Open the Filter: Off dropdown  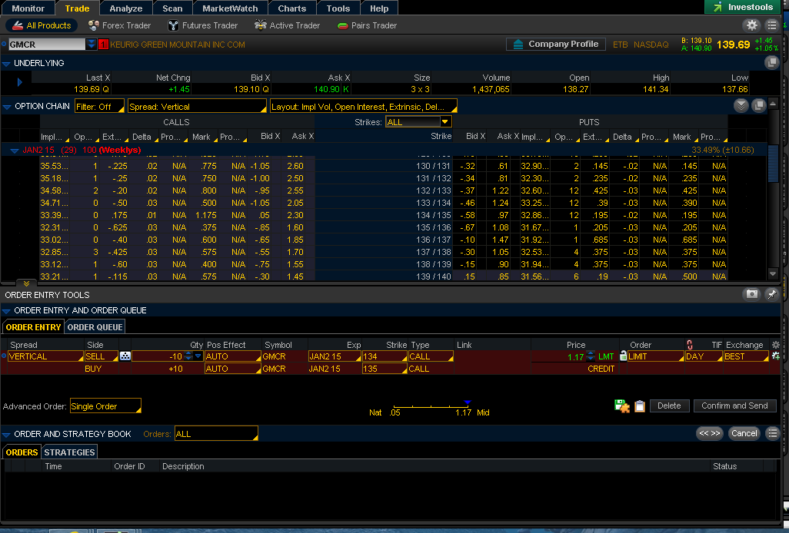[99, 107]
